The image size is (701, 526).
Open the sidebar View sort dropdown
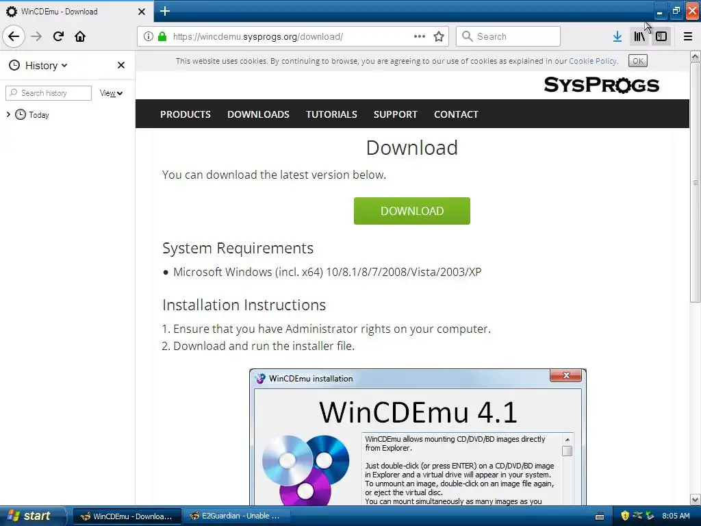click(x=111, y=93)
